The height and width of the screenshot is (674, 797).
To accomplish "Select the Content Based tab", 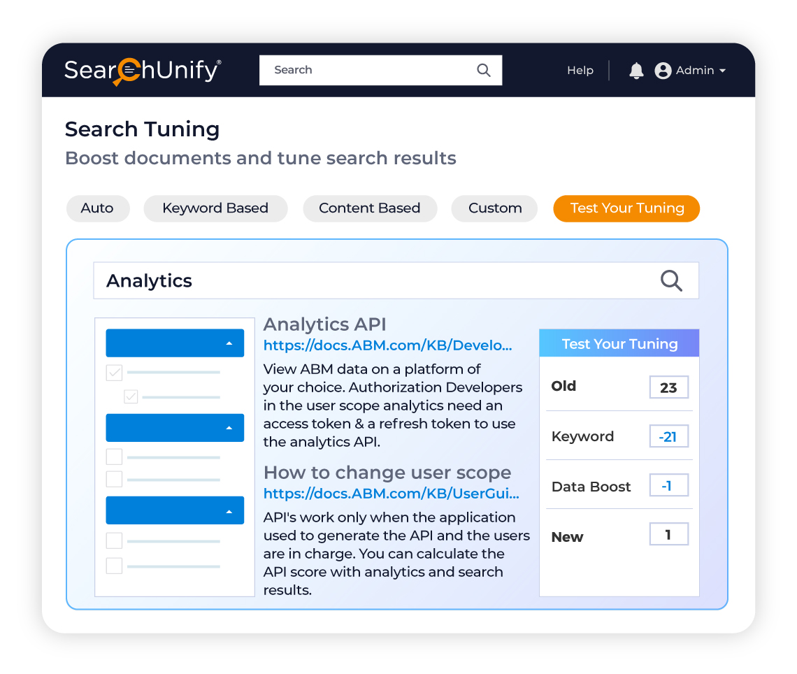I will point(370,208).
